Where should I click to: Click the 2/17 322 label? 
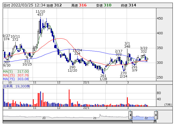click(119, 53)
